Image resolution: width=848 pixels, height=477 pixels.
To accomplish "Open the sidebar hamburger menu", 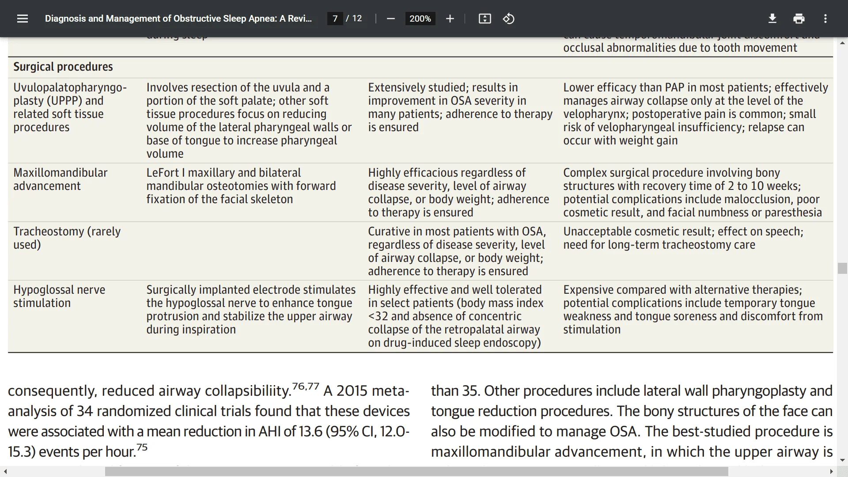I will pyautogui.click(x=23, y=19).
